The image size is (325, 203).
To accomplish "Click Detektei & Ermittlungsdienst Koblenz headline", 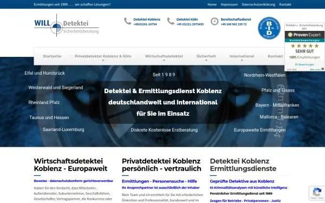I will click(163, 91).
